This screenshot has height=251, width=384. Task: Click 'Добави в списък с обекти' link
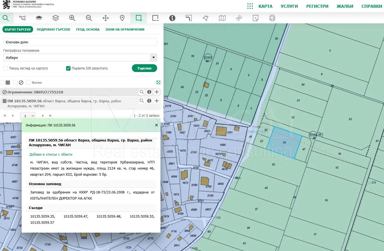[x=51, y=154]
